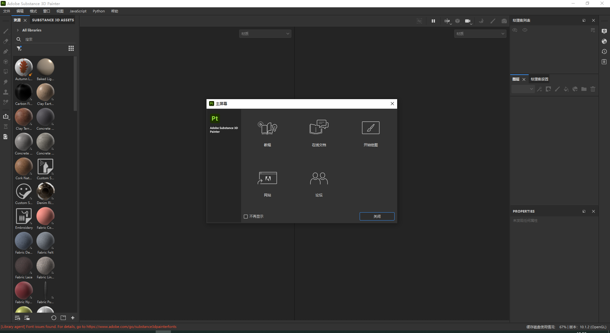
Task: Toggle hide-selection dashed eye icon
Action: click(419, 21)
